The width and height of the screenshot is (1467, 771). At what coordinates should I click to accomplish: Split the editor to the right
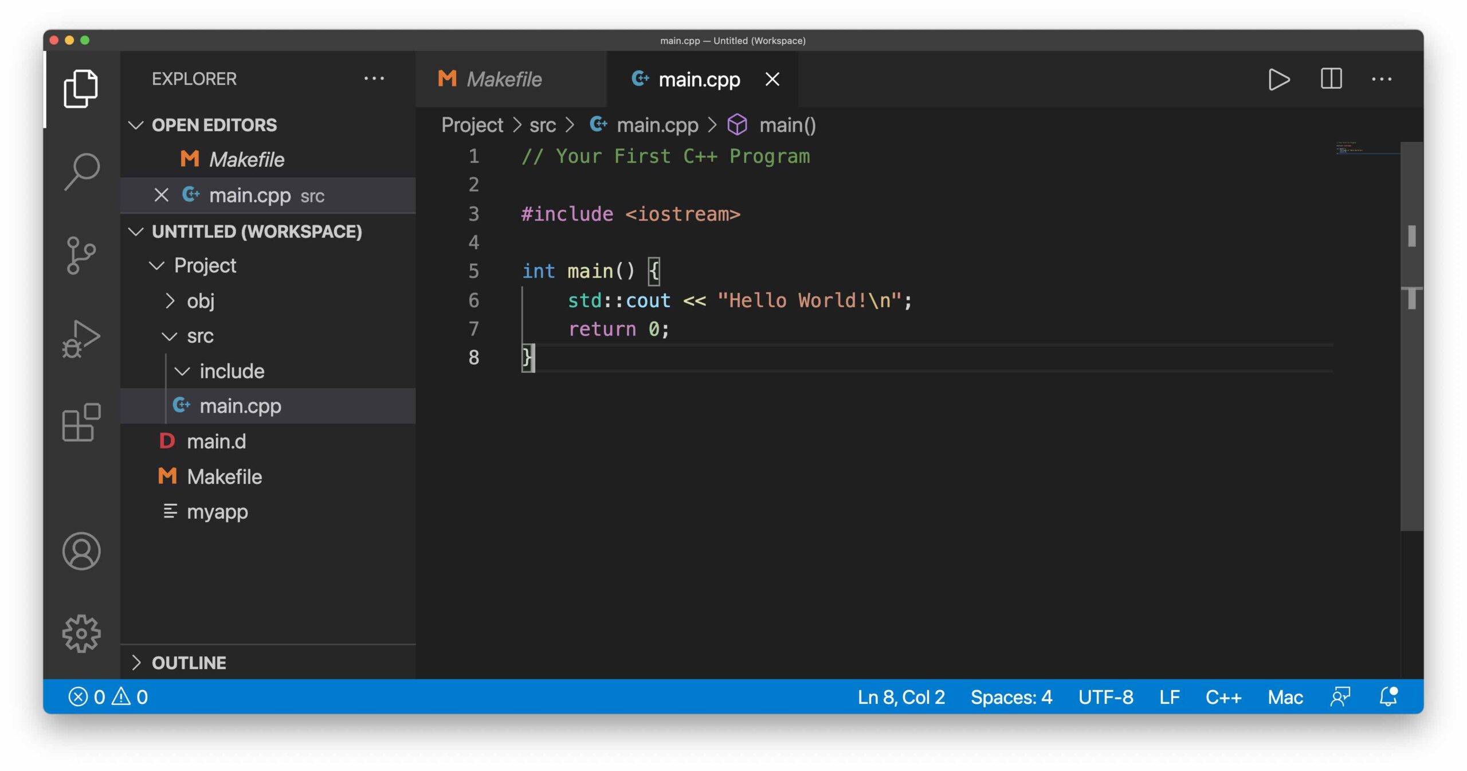click(1331, 79)
